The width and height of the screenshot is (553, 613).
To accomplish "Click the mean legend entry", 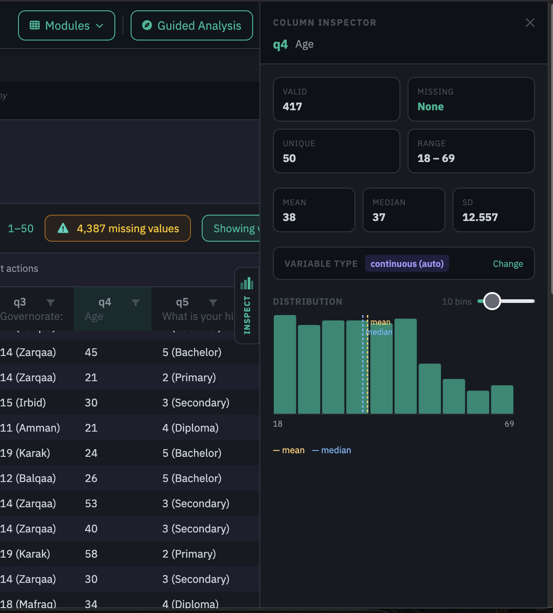I will click(289, 450).
